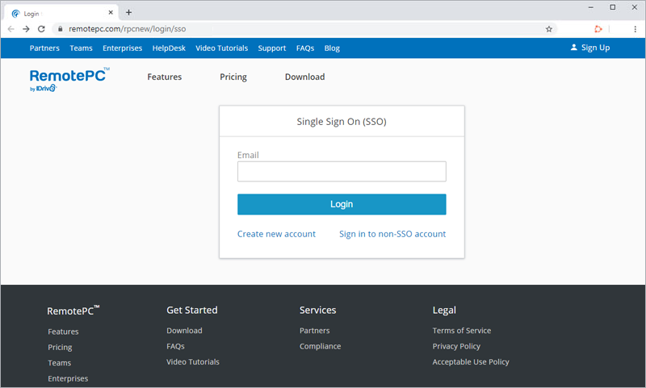Viewport: 646px width, 388px height.
Task: Open a new browser tab
Action: [129, 12]
